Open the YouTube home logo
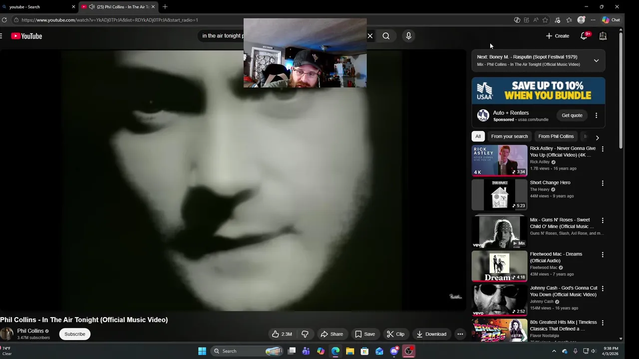 click(26, 36)
